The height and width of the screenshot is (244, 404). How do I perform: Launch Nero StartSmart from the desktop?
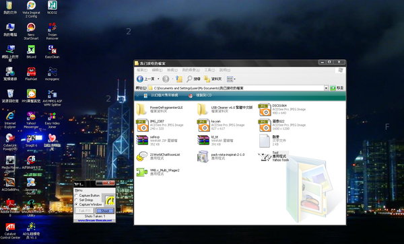(x=31, y=31)
